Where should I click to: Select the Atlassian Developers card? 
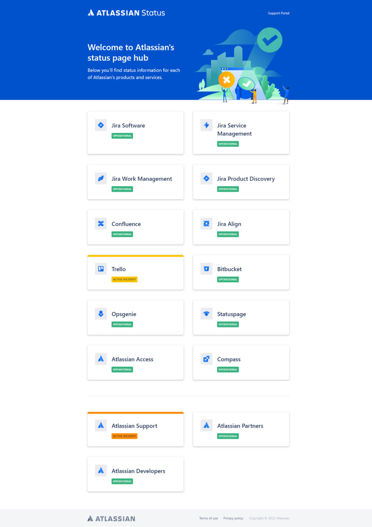tap(136, 474)
